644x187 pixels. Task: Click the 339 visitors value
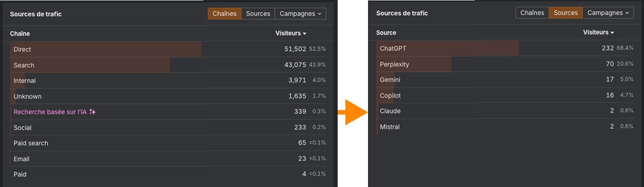(x=300, y=112)
